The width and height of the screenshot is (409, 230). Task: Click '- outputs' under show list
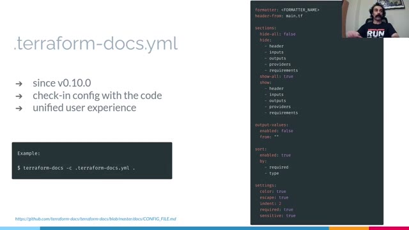pos(275,101)
